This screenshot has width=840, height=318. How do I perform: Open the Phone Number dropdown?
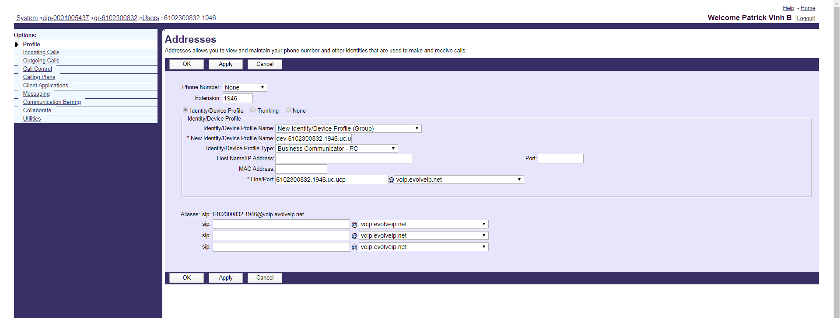pos(245,87)
